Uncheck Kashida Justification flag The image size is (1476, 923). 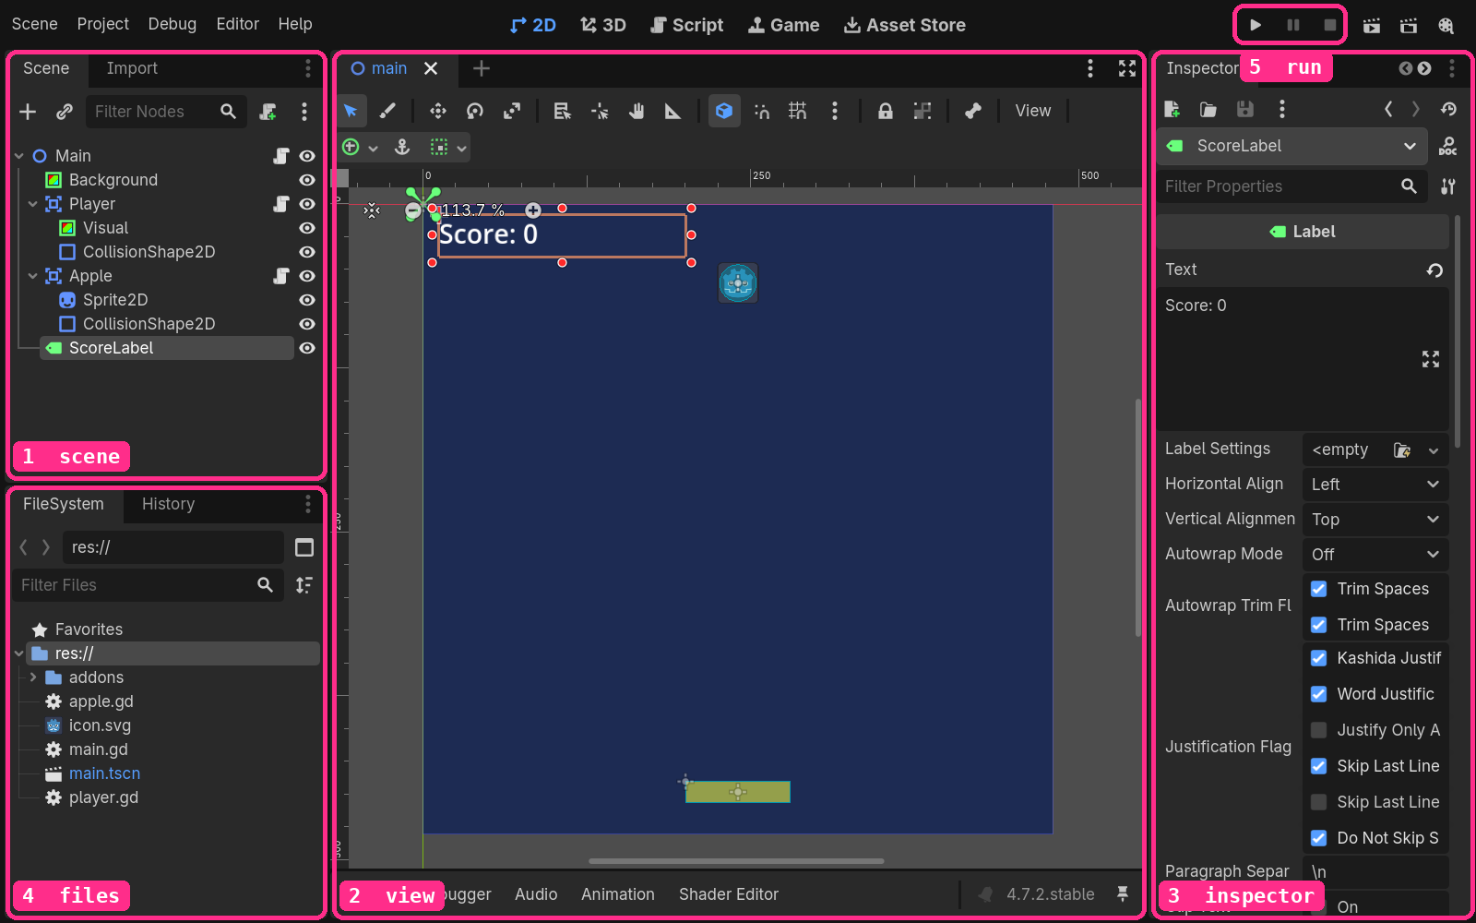(1319, 658)
